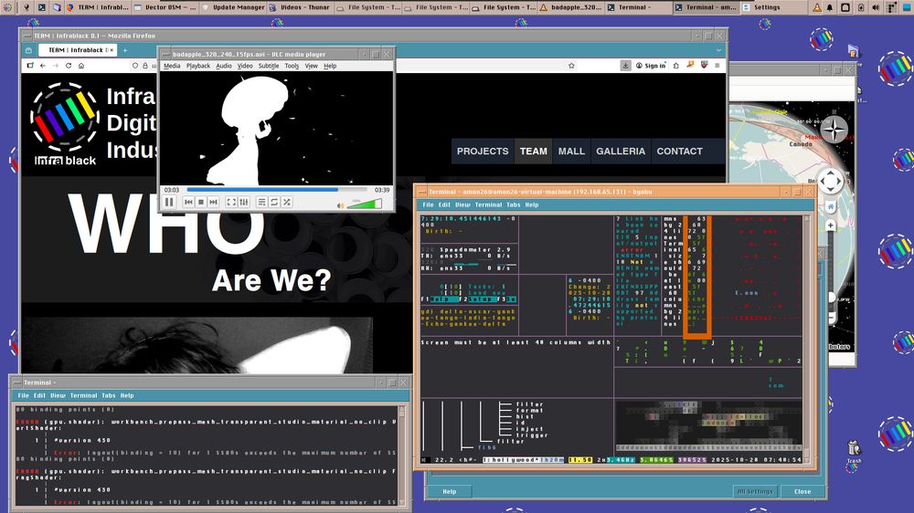Adjust the VLC volume slider

point(365,204)
